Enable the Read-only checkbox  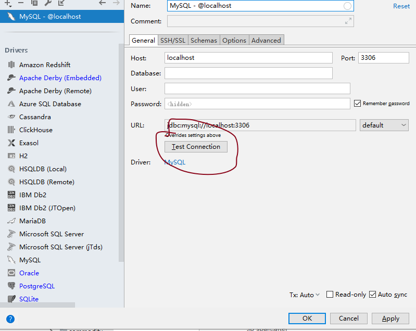coord(330,295)
